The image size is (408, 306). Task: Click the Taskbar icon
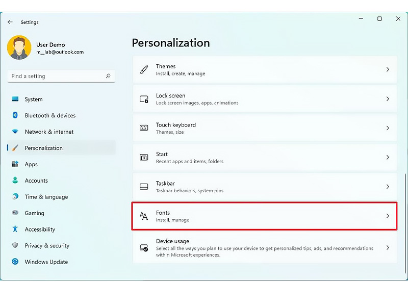click(144, 187)
